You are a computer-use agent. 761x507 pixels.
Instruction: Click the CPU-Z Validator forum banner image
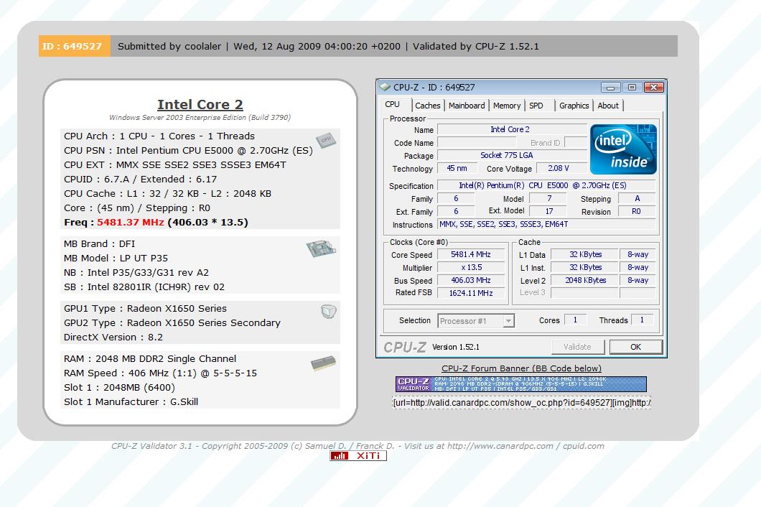521,383
